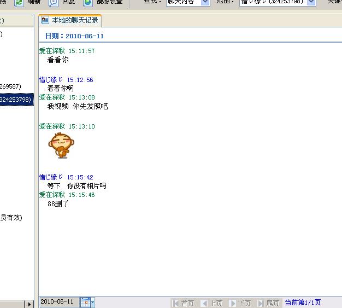342x308 pixels.
Task: Click the 日期：2010-06-11 date header
Action: 74,36
